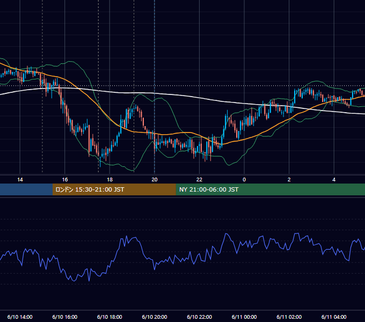Click the 6/11 04:00 time label
Screen dimensions: 365x322
tap(334, 317)
